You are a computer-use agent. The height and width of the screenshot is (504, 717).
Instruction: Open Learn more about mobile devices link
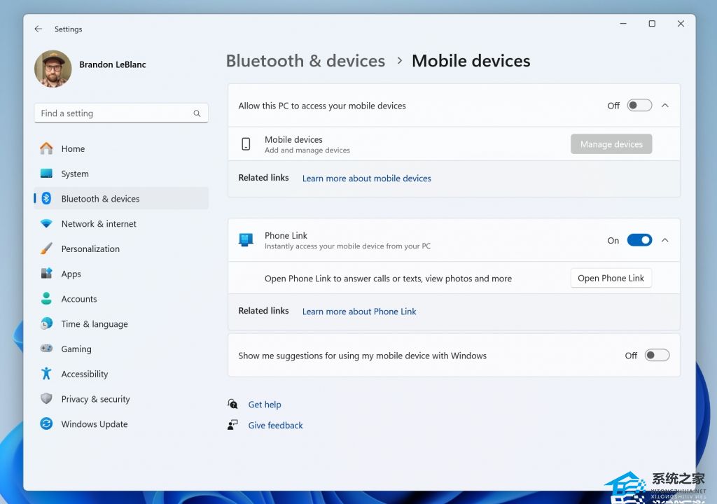tap(366, 178)
